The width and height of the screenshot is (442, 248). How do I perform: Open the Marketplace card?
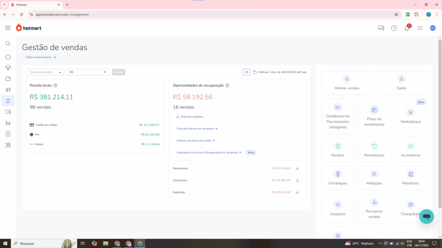(x=410, y=116)
